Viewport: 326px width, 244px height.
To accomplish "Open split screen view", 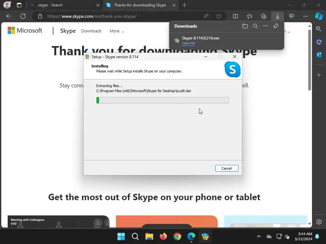I will pyautogui.click(x=235, y=16).
